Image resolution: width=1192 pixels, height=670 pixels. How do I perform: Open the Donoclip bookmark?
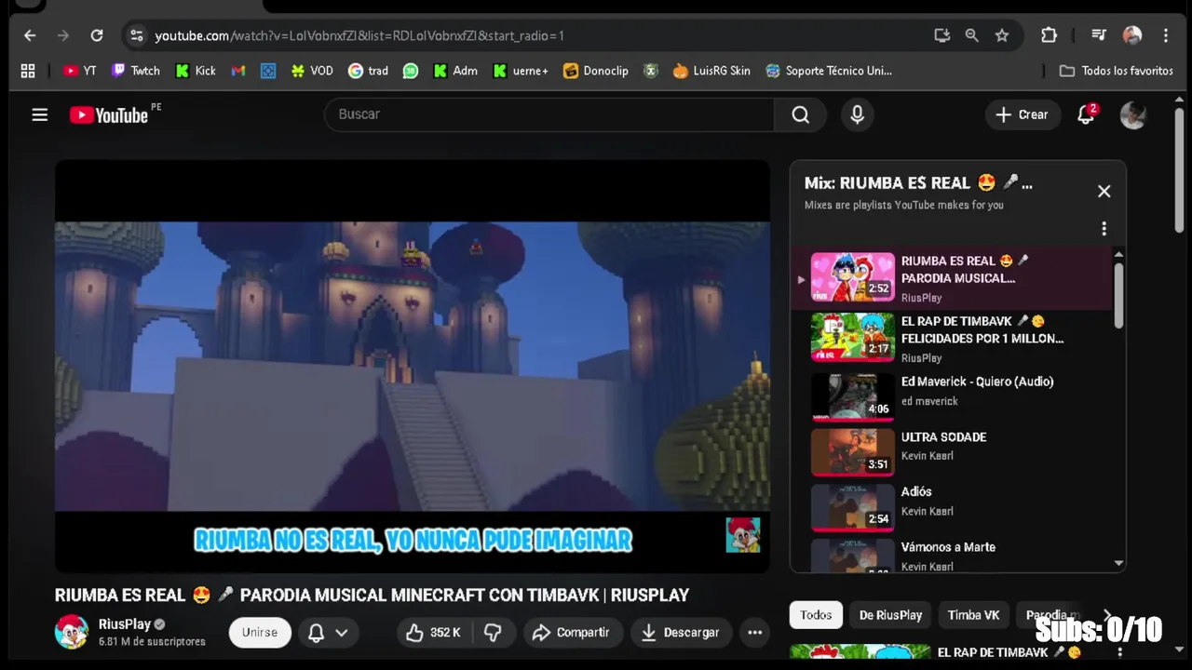[x=596, y=71]
